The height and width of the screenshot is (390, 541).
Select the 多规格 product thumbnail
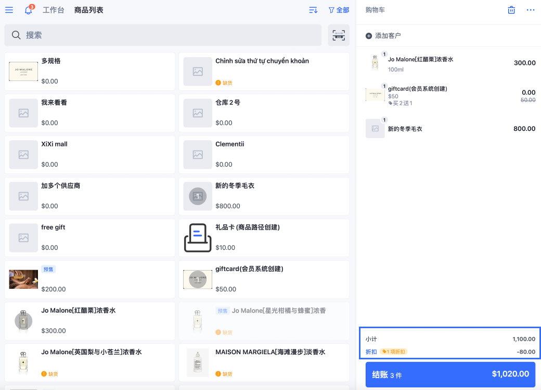coord(23,71)
